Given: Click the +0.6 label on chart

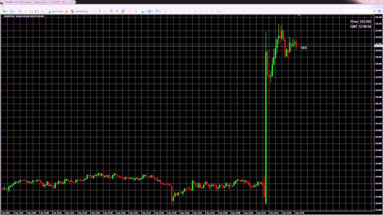Looking at the screenshot, I should pyautogui.click(x=304, y=48).
